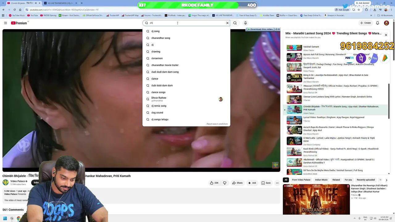Screen dimensions: 395x222
Task: Save the video to a playlist
Action: tap(266, 183)
